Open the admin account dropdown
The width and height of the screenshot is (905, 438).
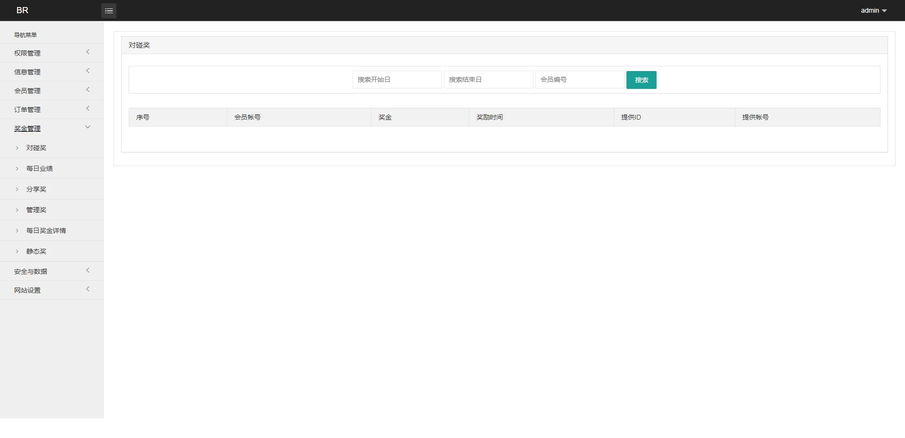(872, 10)
